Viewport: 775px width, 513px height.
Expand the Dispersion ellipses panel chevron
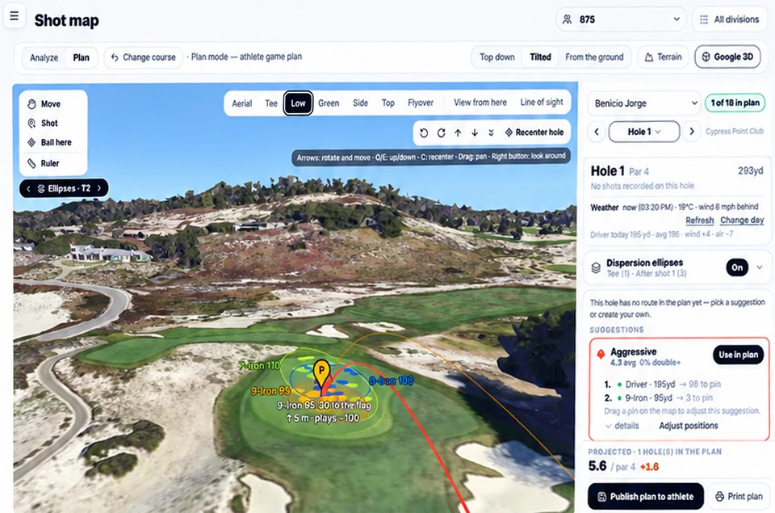coord(760,267)
